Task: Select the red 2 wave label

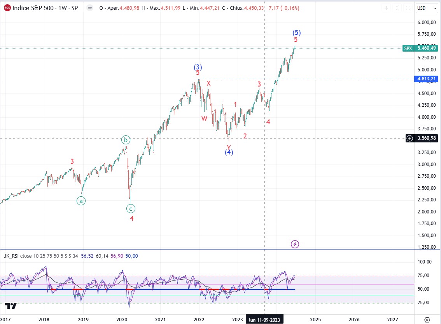Action: [245, 136]
